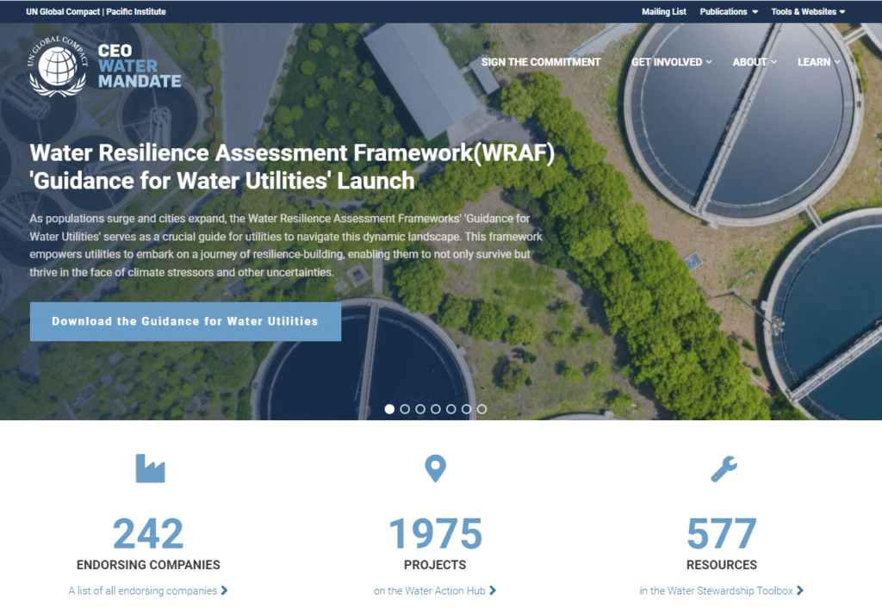882x614 pixels.
Task: Select the seventh carousel slide dot
Action: pyautogui.click(x=482, y=409)
